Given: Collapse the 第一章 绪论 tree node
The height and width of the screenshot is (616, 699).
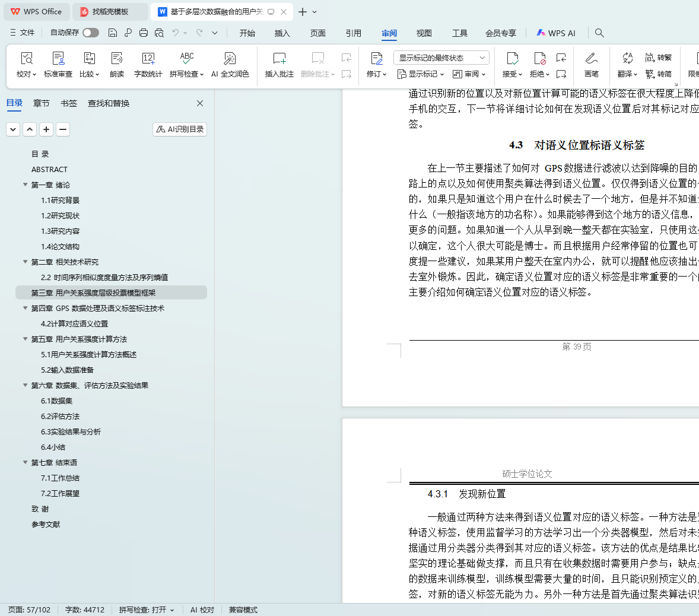Looking at the screenshot, I should [x=25, y=185].
